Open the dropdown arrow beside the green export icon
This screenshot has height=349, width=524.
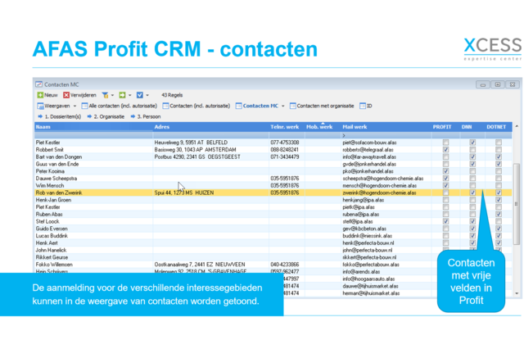pos(130,95)
